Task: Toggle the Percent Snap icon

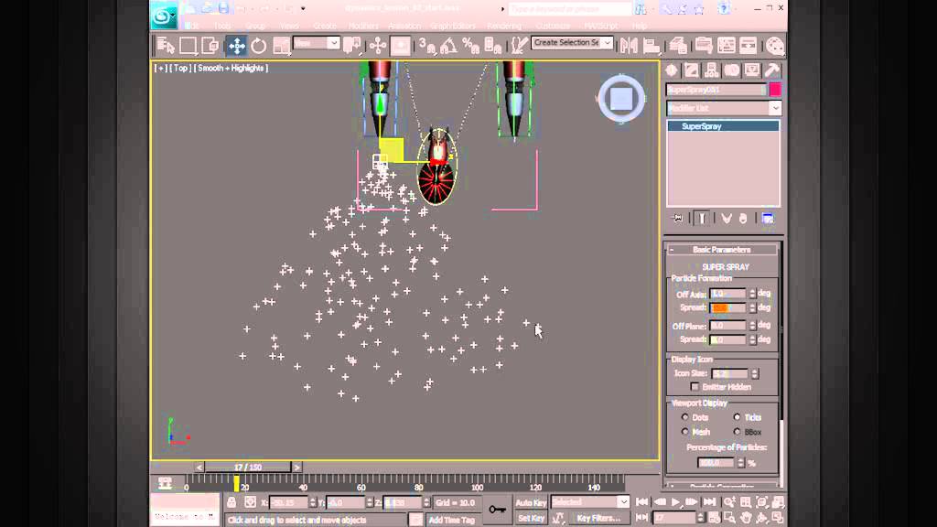Action: [471, 46]
